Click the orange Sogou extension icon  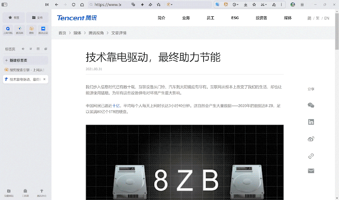click(x=226, y=4)
